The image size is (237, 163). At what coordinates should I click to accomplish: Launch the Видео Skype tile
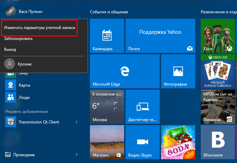pyautogui.click(x=143, y=142)
